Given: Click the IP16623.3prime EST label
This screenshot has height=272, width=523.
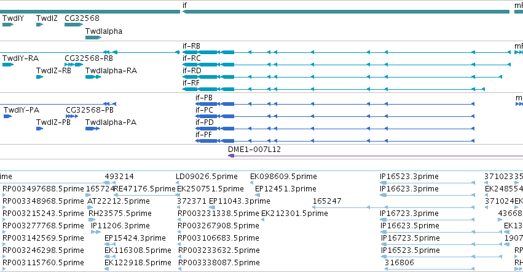Looking at the screenshot, I should click(x=409, y=189).
